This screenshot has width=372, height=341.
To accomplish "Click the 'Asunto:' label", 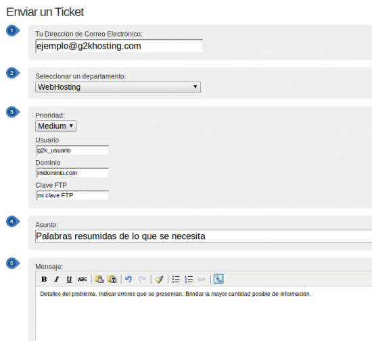I will (x=47, y=225).
